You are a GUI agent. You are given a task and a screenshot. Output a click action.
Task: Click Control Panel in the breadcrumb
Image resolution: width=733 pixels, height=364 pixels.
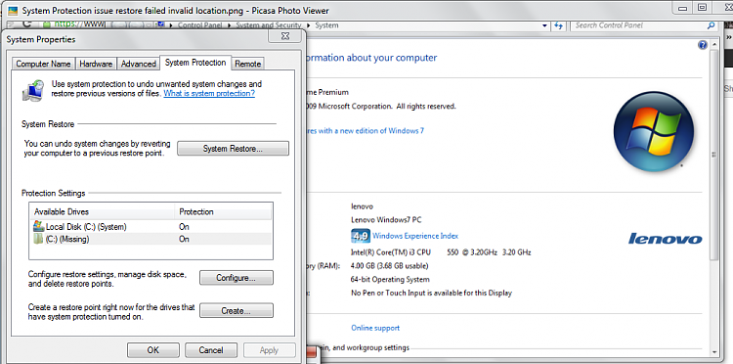click(x=199, y=25)
